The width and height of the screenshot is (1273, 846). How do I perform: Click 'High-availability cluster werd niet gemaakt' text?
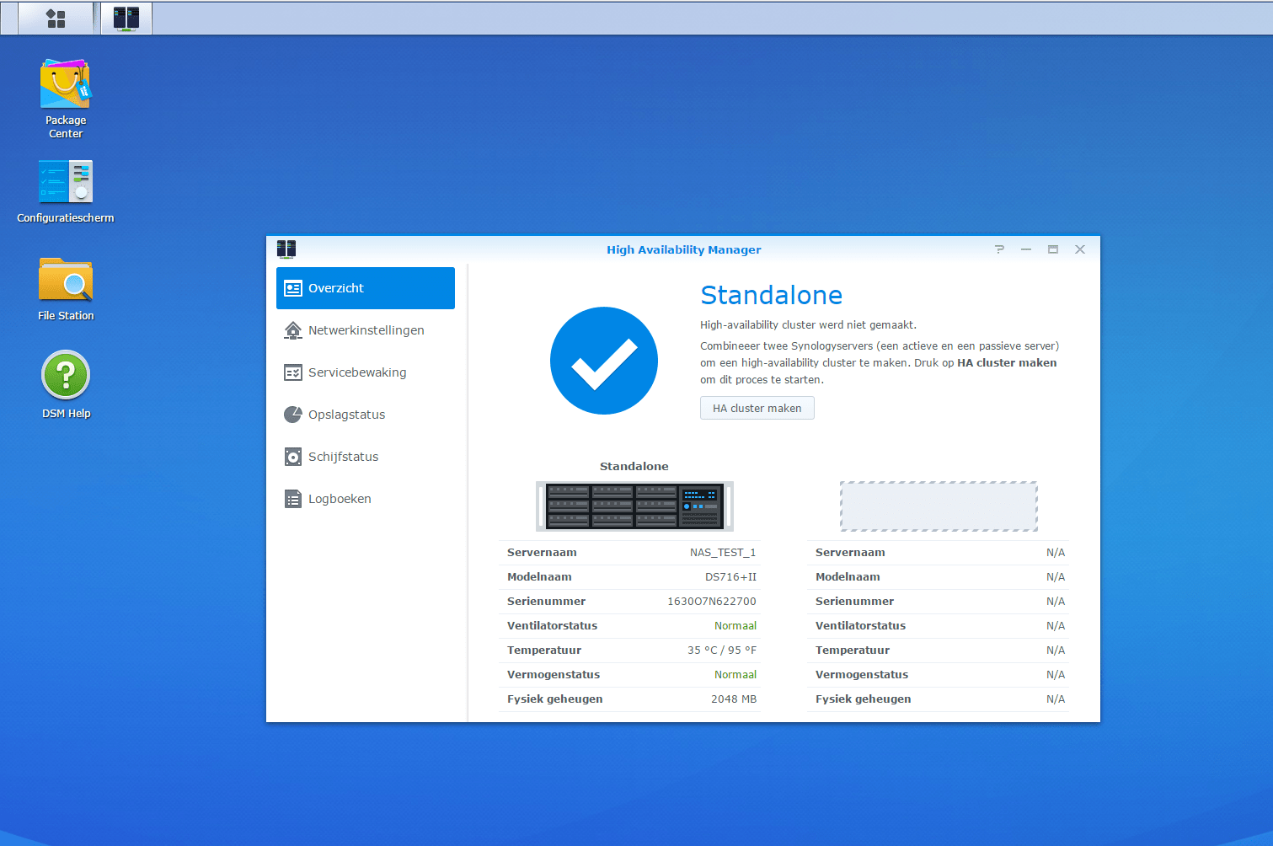(x=808, y=325)
